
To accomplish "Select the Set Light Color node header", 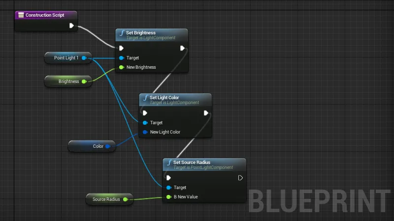I will [x=175, y=100].
